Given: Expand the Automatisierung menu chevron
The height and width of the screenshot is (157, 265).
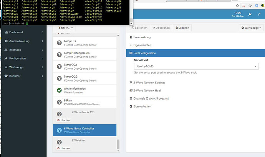Looking at the screenshot, I should coord(42,41).
